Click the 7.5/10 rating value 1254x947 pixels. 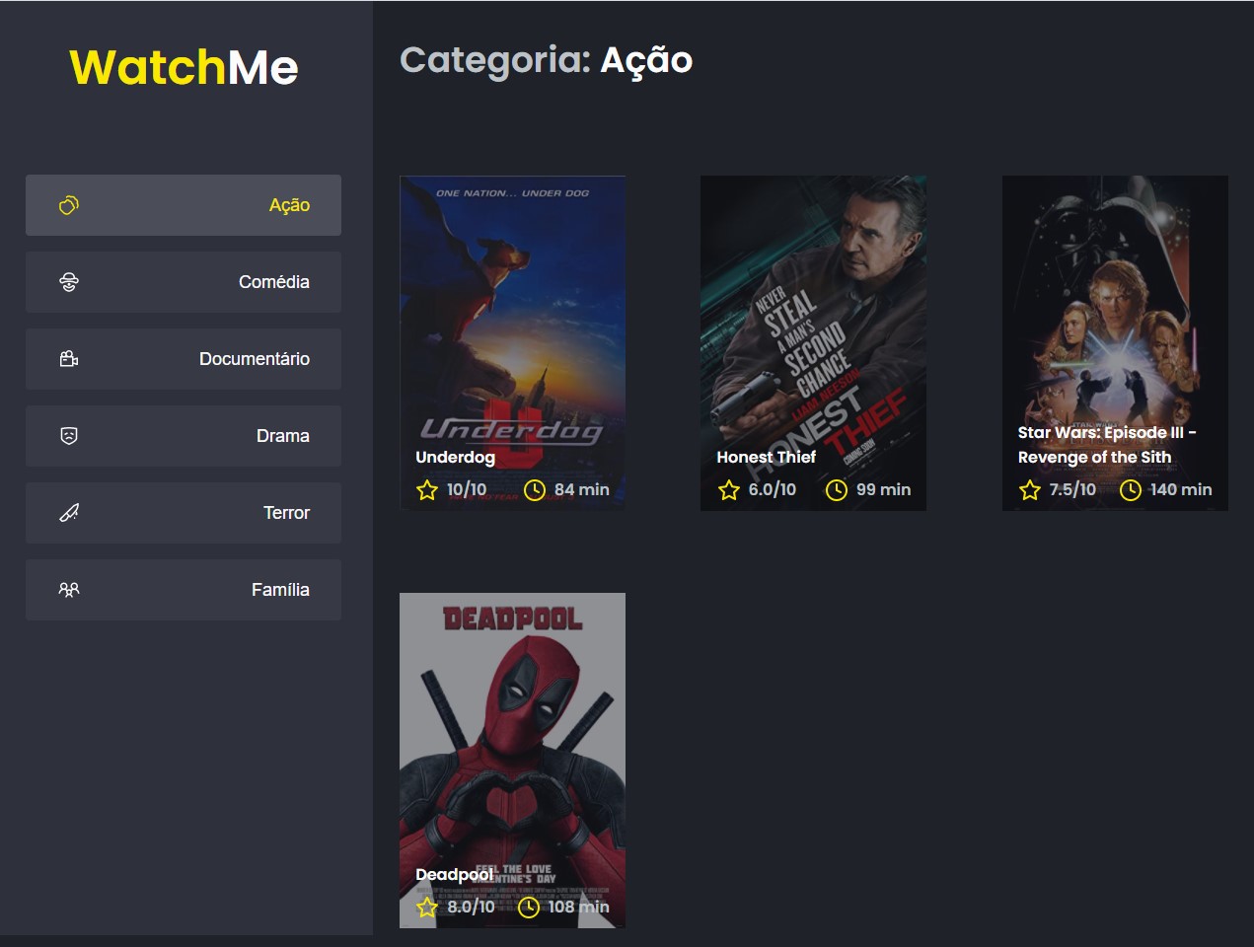click(1072, 490)
